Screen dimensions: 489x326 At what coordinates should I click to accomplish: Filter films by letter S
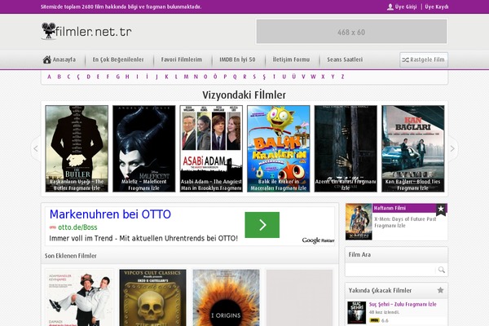pos(254,77)
